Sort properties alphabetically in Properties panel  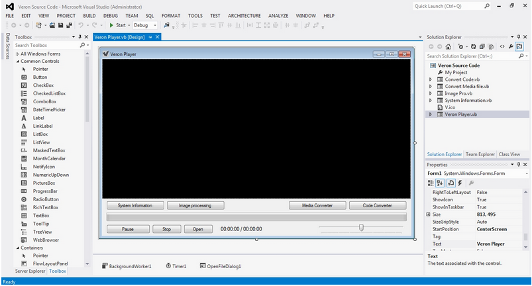click(441, 183)
